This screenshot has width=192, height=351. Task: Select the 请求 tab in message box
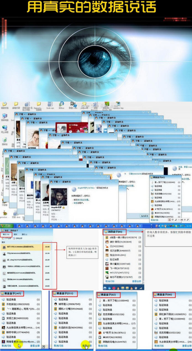point(15,234)
